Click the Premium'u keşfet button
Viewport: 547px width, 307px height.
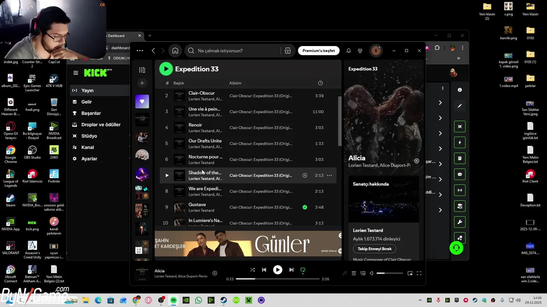click(x=319, y=51)
